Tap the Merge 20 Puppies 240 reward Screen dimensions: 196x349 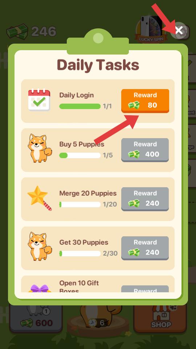pyautogui.click(x=145, y=199)
